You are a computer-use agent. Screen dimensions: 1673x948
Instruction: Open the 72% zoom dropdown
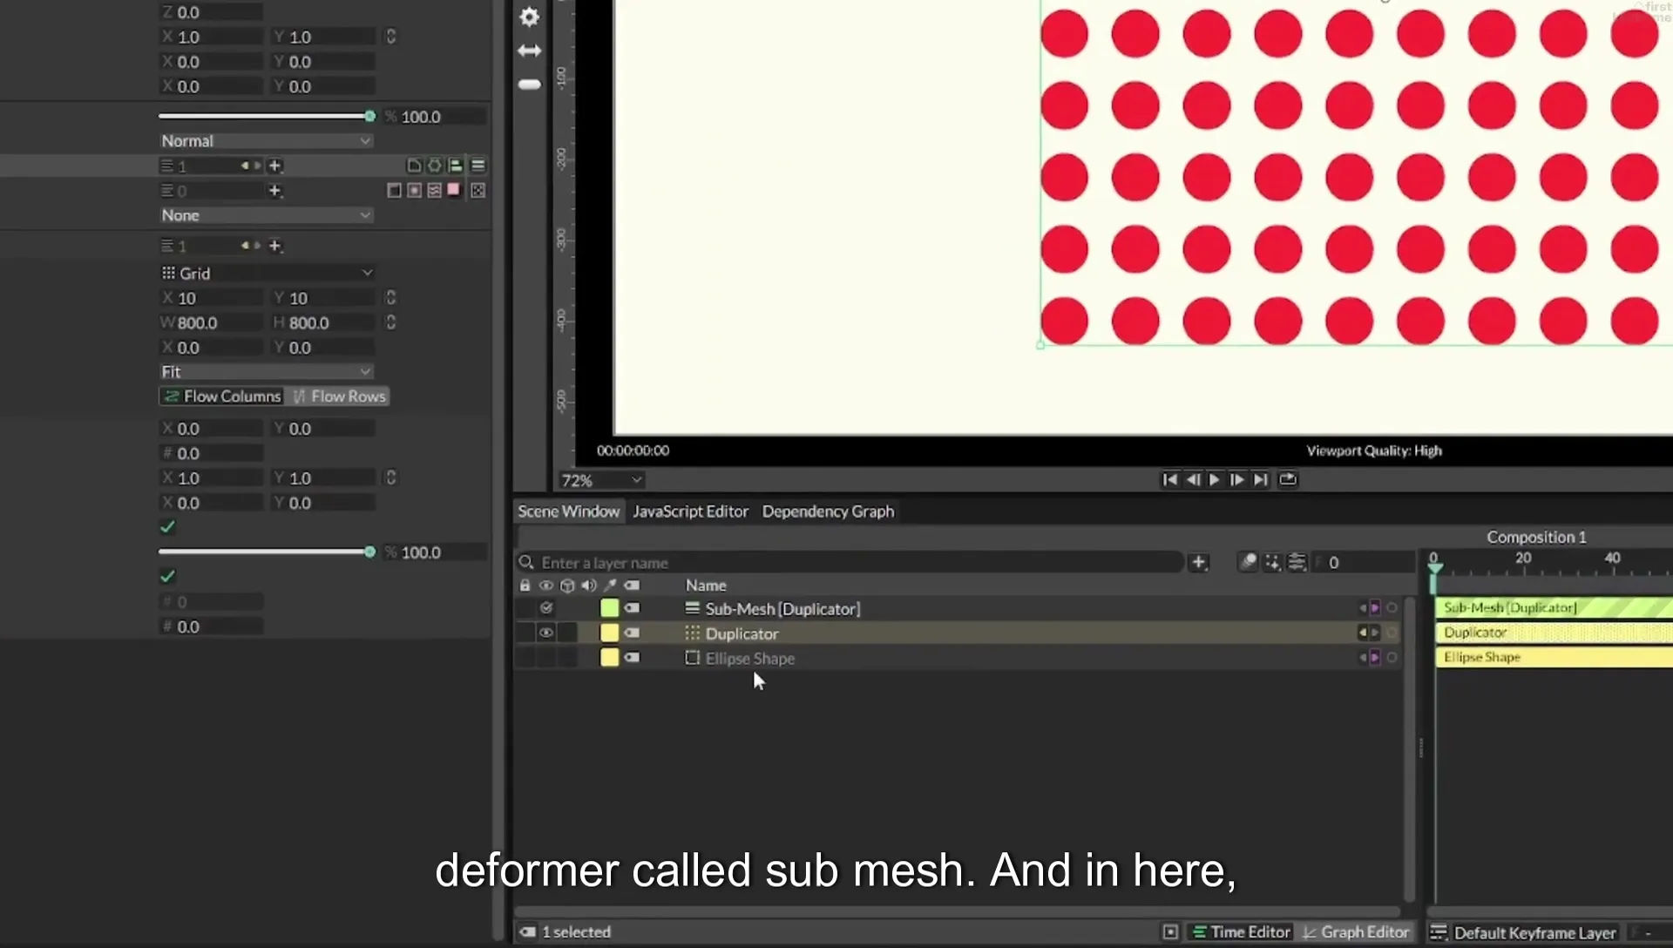(601, 480)
